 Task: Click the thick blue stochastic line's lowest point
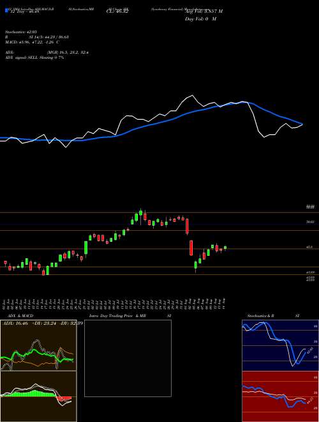pyautogui.click(x=297, y=363)
